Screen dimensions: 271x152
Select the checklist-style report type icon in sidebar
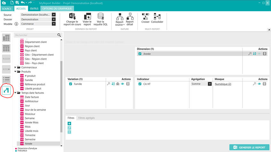point(6,80)
